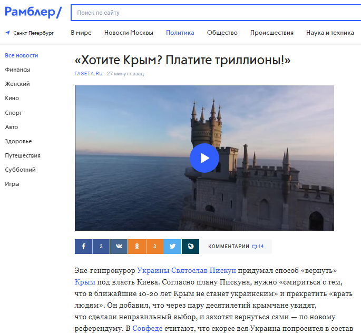
Task: Open the Общество section
Action: 222,33
